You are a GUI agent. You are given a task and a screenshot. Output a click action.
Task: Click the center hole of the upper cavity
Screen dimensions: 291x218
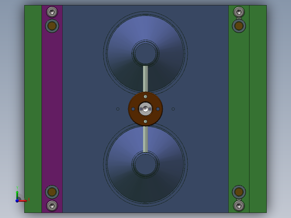pyautogui.click(x=145, y=54)
